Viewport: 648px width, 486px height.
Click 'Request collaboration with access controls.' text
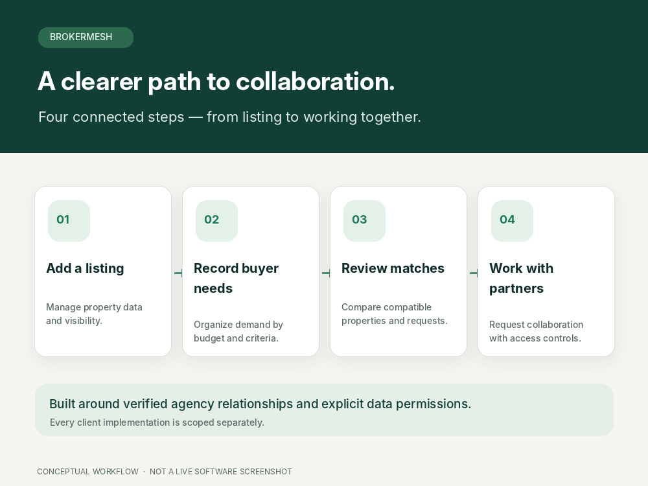click(x=536, y=331)
